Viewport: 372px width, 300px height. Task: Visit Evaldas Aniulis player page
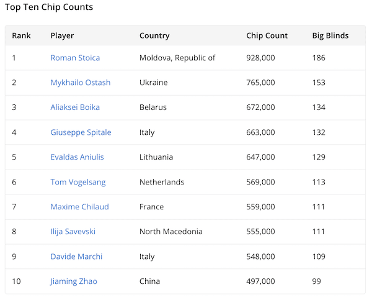click(77, 157)
